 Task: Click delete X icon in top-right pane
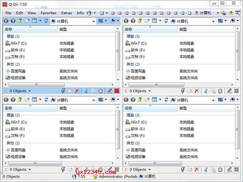(x=197, y=91)
